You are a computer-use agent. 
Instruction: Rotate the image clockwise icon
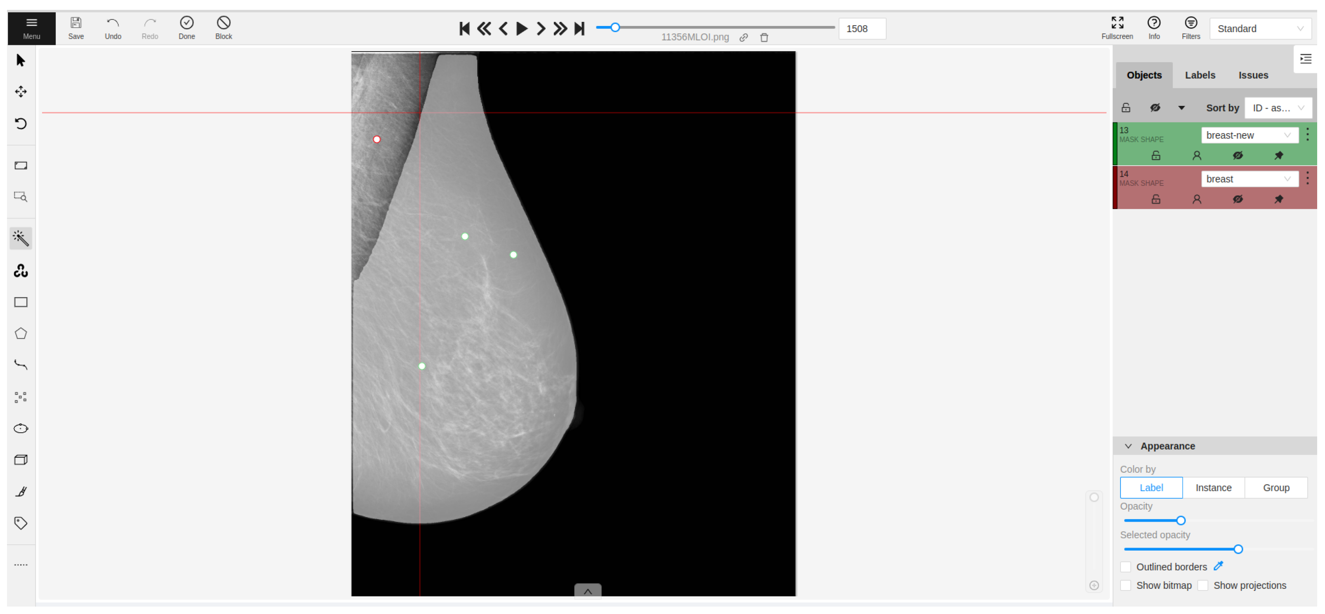(x=21, y=124)
